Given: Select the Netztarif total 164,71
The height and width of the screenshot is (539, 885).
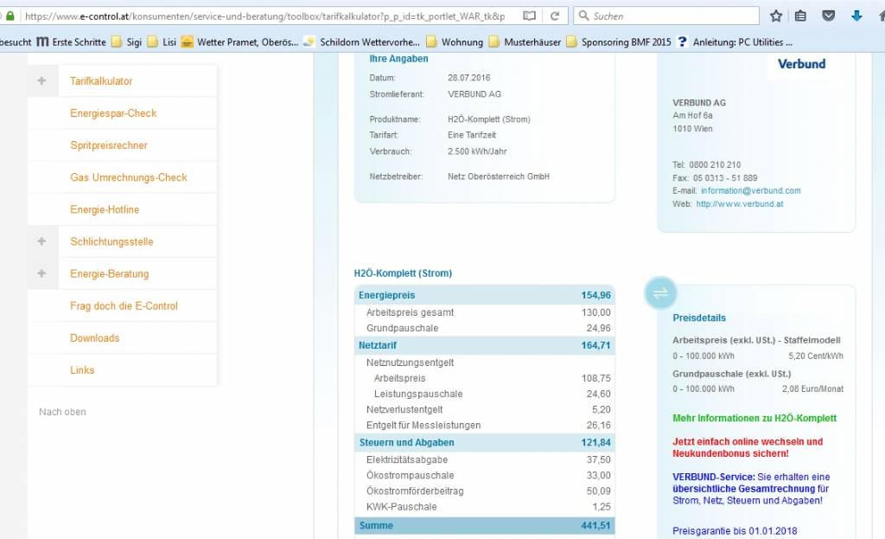Looking at the screenshot, I should pyautogui.click(x=596, y=345).
